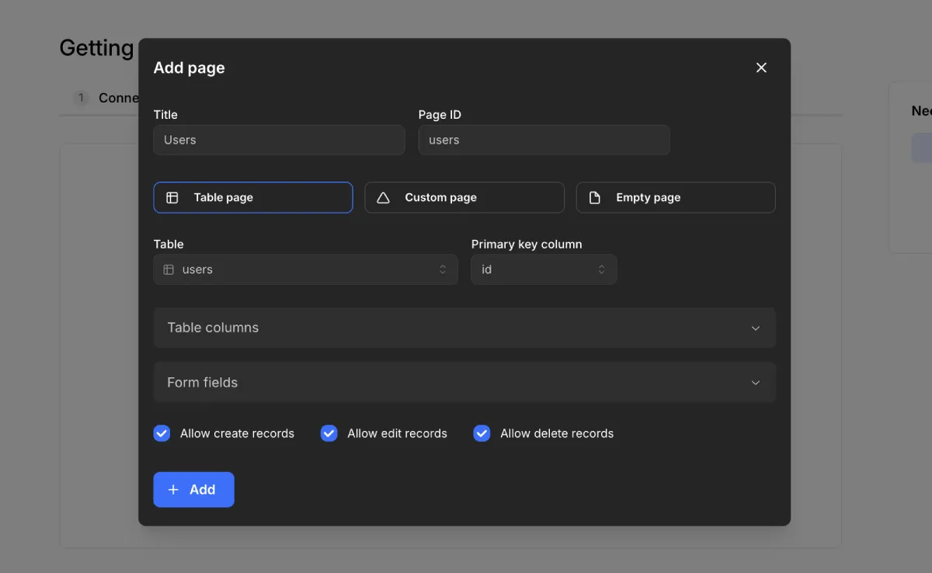Click the up-down arrows in the Table selector
Viewport: 932px width, 573px height.
pos(443,269)
